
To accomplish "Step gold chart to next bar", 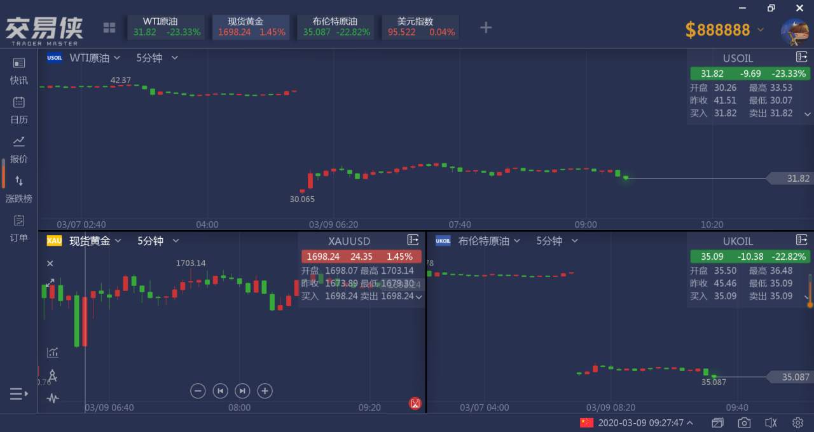I will (x=242, y=391).
